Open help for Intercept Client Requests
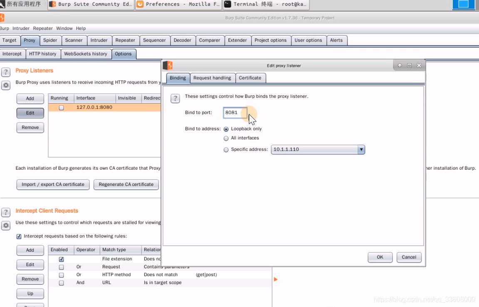The height and width of the screenshot is (307, 479). coord(5,212)
